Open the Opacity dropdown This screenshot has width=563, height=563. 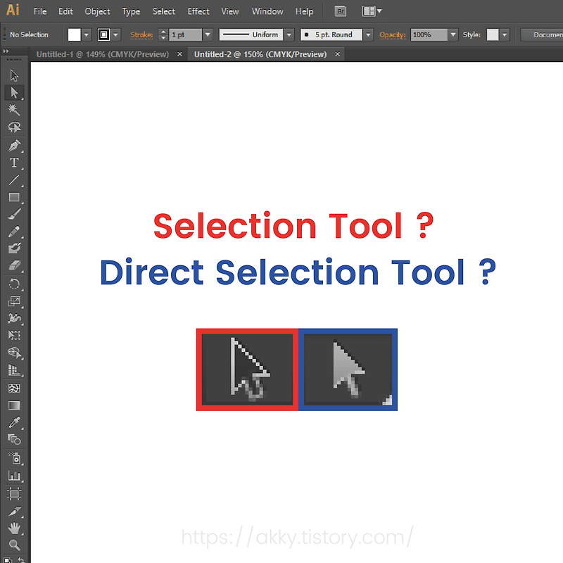coord(453,34)
